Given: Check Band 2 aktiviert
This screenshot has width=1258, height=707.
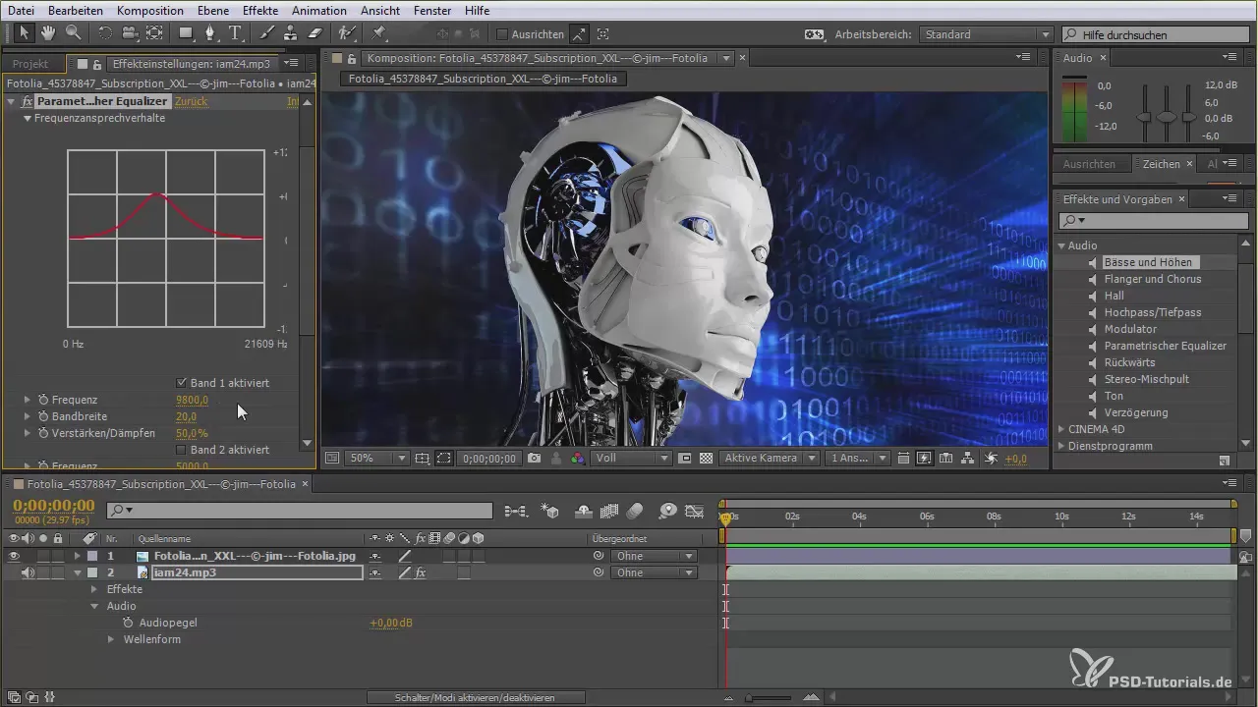Looking at the screenshot, I should coord(182,450).
